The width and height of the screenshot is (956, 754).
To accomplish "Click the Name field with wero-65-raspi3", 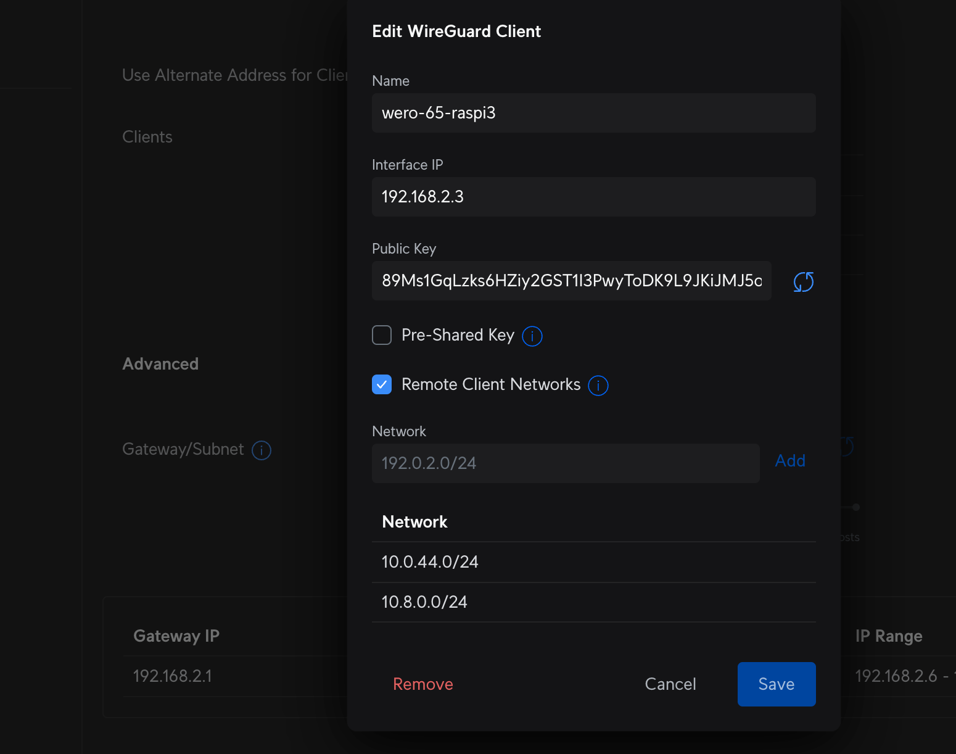I will (x=593, y=113).
